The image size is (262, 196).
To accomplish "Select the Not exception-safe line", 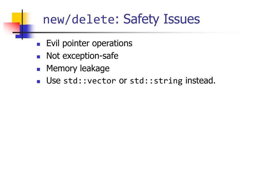I will click(82, 56).
